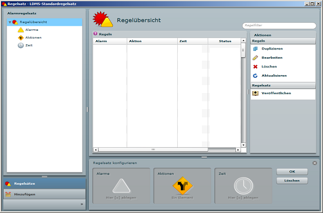Image resolution: width=323 pixels, height=213 pixels.
Task: Close the Regelsatz konfigurieren panel
Action: (x=314, y=163)
